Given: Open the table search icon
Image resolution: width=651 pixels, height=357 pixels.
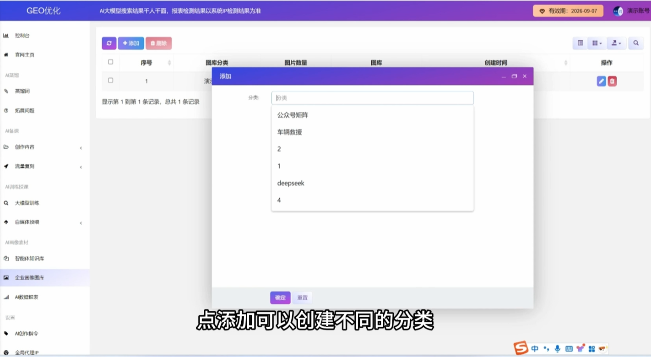Looking at the screenshot, I should point(636,43).
